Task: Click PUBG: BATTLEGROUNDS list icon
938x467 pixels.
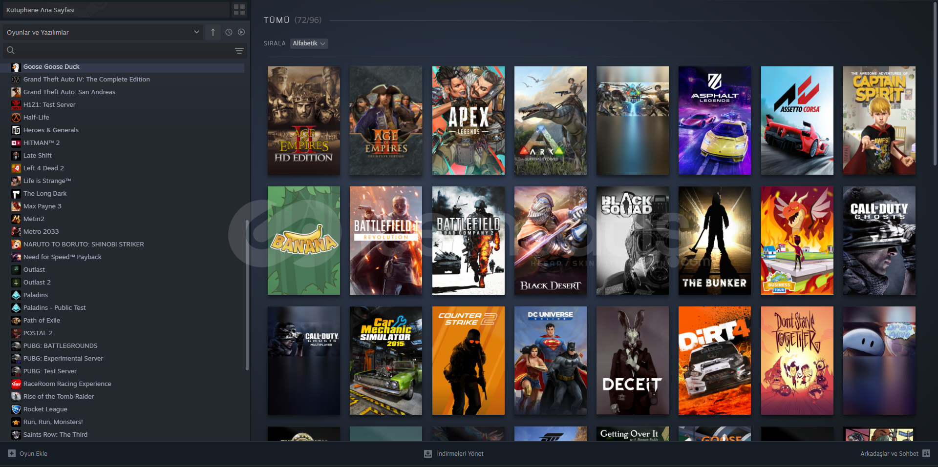Action: (16, 346)
